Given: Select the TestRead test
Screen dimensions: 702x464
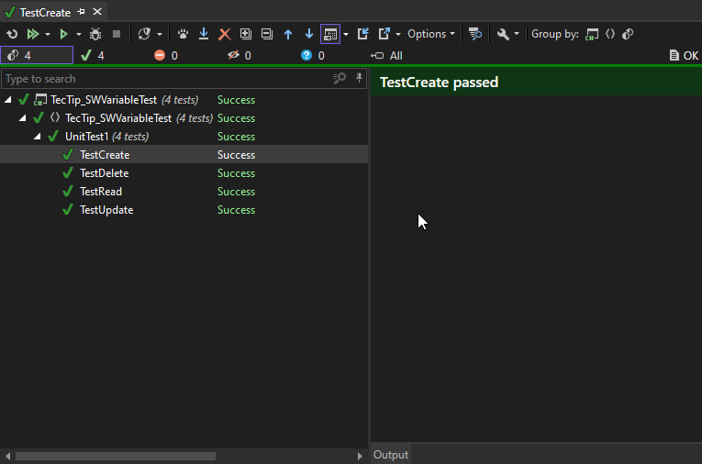Looking at the screenshot, I should tap(184, 192).
